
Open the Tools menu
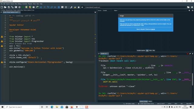pos(34,4)
